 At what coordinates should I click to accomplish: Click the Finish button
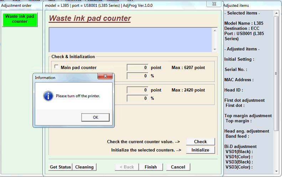click(151, 167)
